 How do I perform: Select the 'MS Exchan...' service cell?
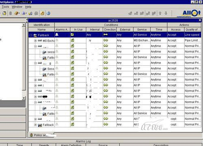tap(142, 40)
